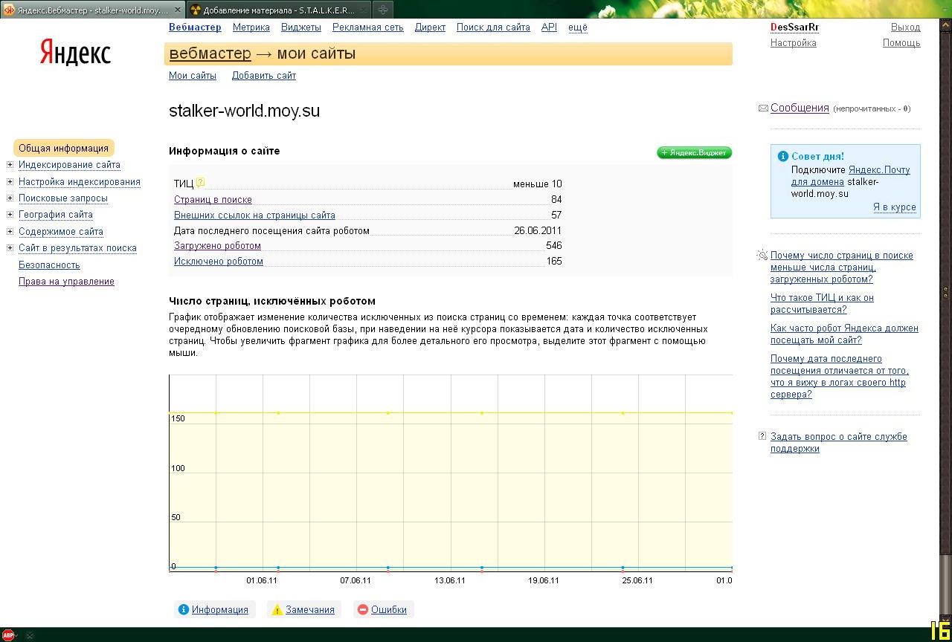Click Замечания link below chart
Image resolution: width=952 pixels, height=642 pixels.
pos(310,610)
